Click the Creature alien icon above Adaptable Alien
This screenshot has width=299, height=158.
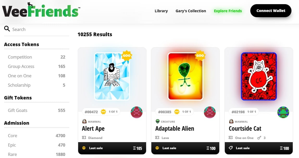pos(158,121)
